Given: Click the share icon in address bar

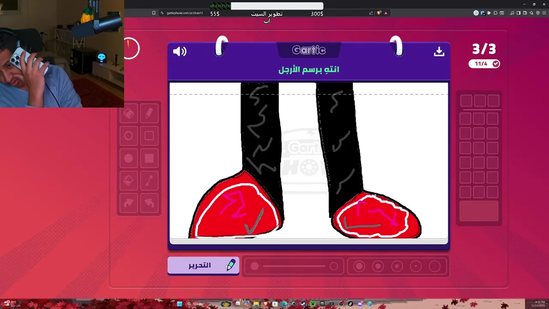Looking at the screenshot, I should pos(371,13).
